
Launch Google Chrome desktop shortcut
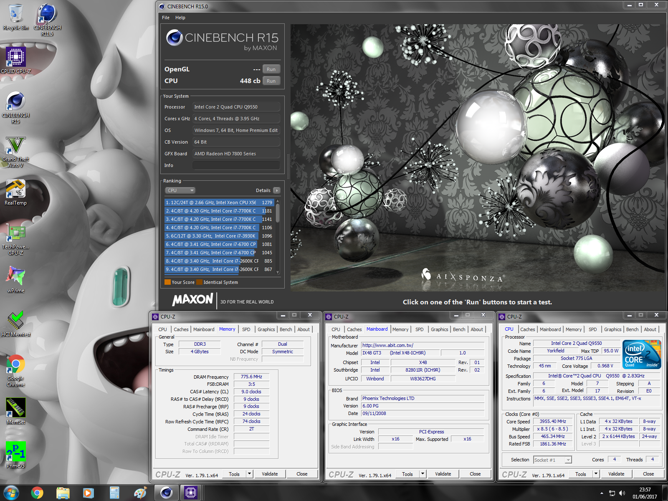coord(16,370)
